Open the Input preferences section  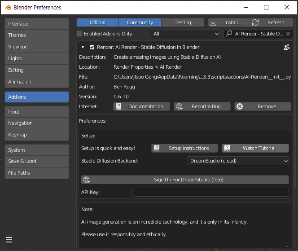coord(37,112)
